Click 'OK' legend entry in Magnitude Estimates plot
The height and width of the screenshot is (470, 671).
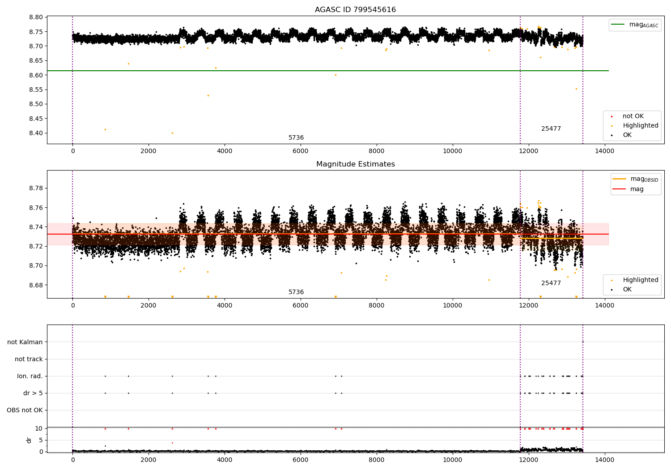point(627,290)
